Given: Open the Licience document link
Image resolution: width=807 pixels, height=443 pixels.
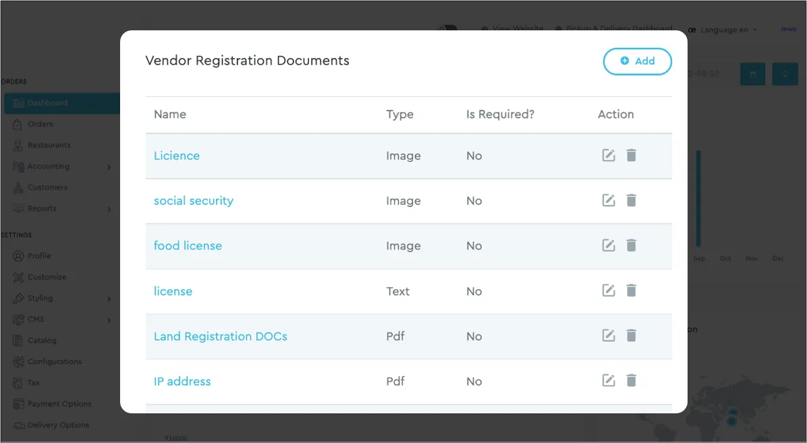Looking at the screenshot, I should pyautogui.click(x=177, y=156).
